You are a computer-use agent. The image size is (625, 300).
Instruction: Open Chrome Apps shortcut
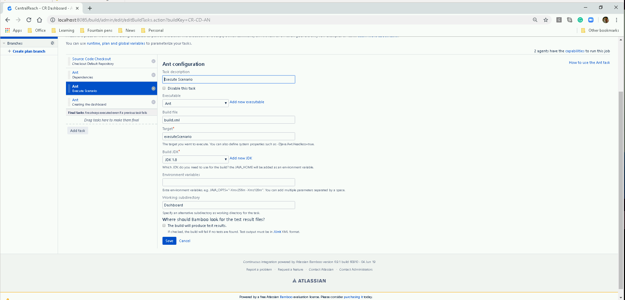coord(14,30)
